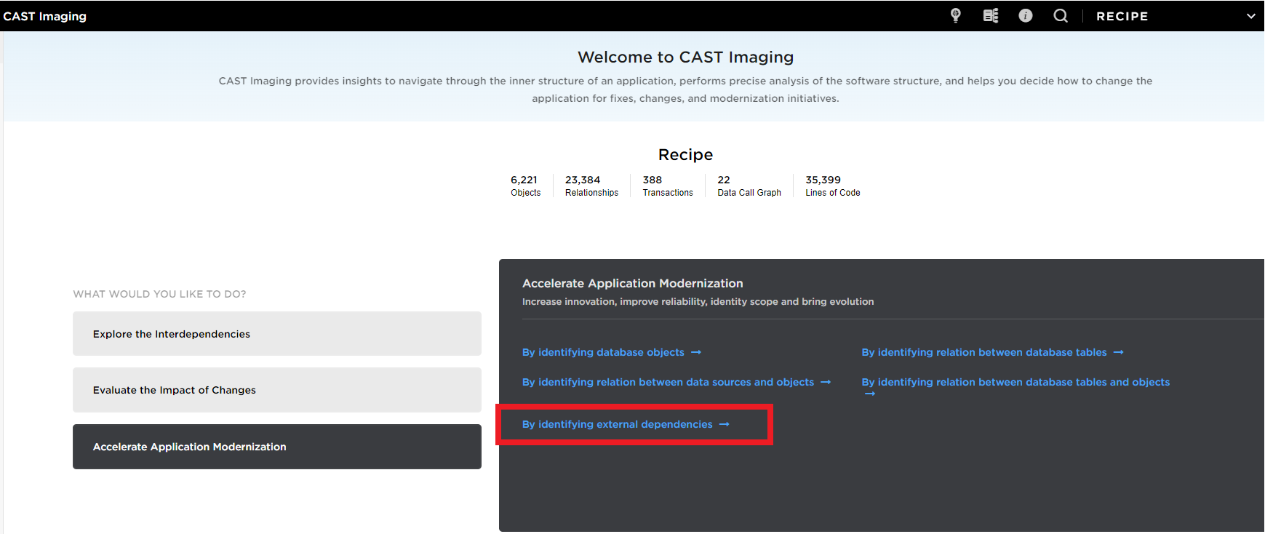Select Explore the Interdependencies option
Screen dimensions: 1265x534
pyautogui.click(x=277, y=334)
